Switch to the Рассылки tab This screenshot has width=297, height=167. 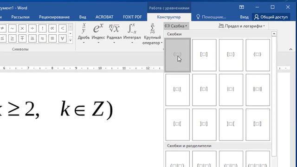[x=20, y=17]
